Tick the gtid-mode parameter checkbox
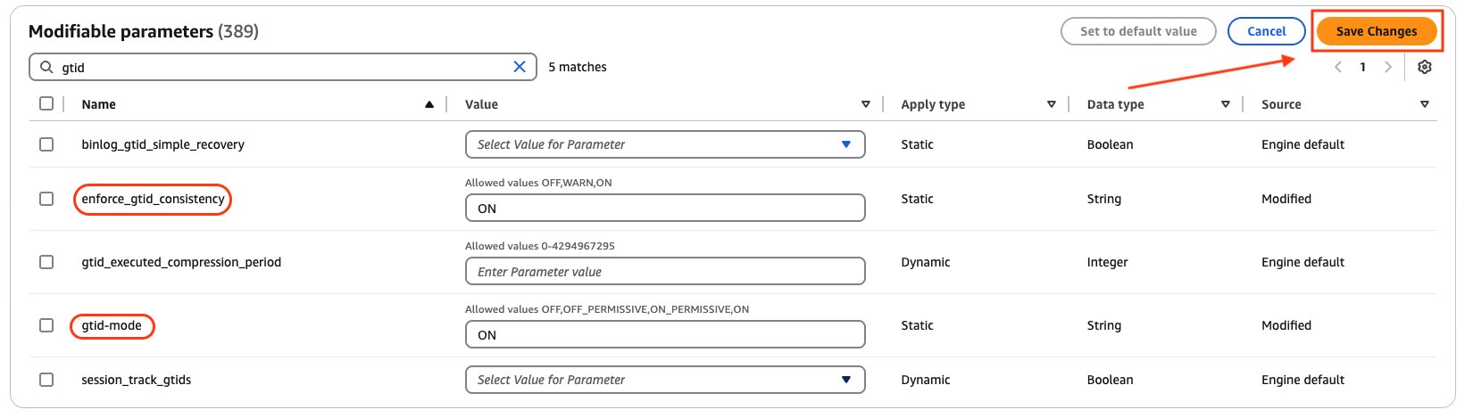This screenshot has height=418, width=1473. (46, 325)
